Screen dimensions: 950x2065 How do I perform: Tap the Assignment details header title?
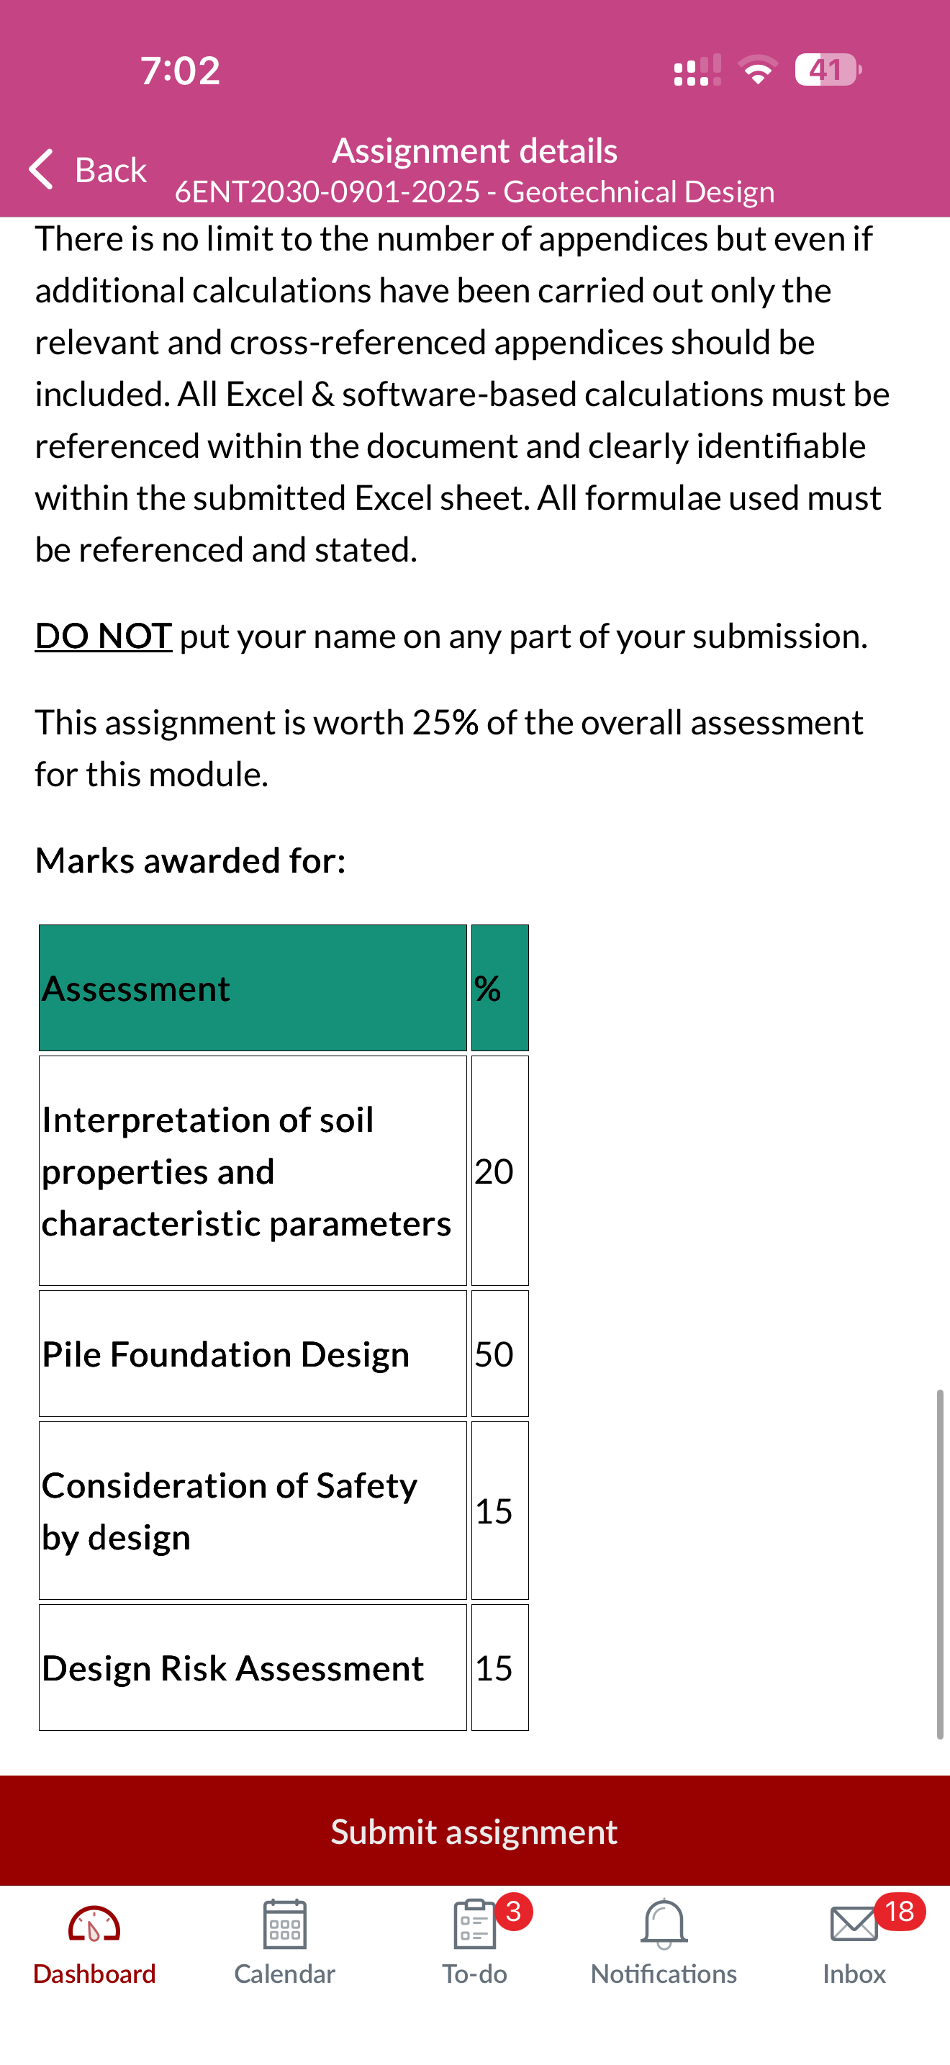[x=475, y=150]
